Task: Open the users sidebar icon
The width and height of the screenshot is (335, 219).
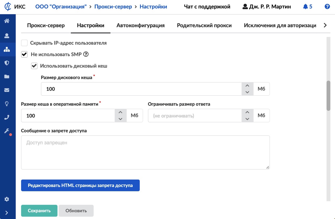Action: [7, 36]
